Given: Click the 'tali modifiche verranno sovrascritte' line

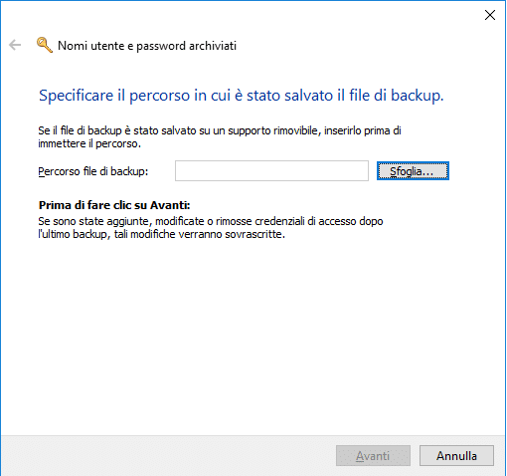Looking at the screenshot, I should pyautogui.click(x=162, y=234).
